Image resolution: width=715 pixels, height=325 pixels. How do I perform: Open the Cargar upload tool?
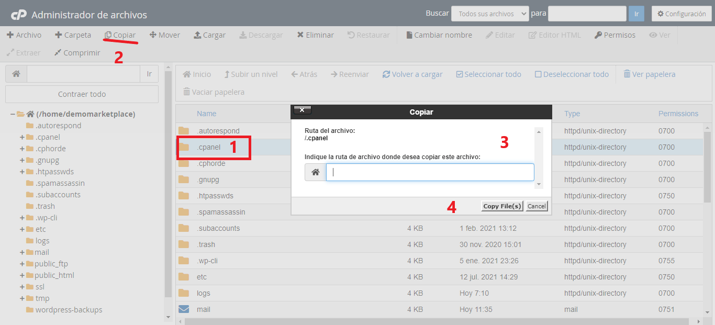197,35
